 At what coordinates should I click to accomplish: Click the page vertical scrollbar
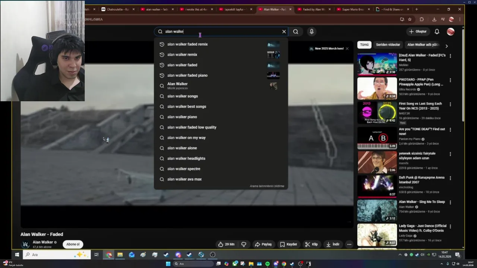pos(463,74)
